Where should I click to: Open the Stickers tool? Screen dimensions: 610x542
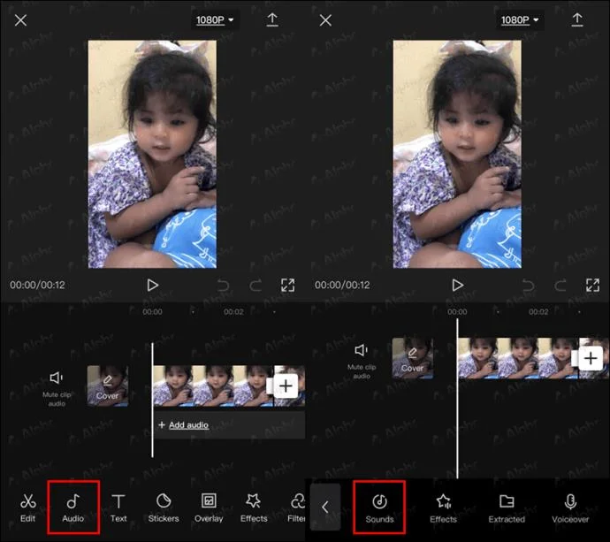click(x=164, y=508)
